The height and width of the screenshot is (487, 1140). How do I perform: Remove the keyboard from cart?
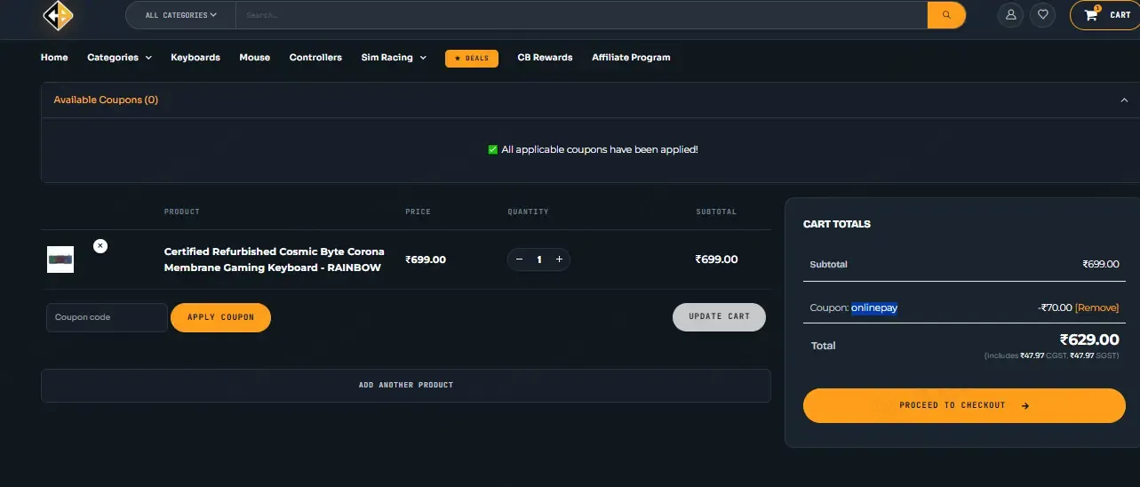100,245
